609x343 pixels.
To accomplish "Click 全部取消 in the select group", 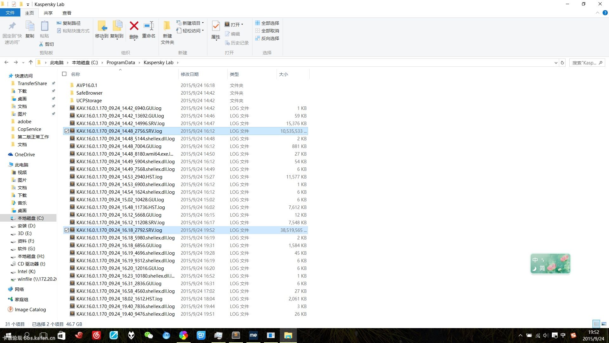I will point(267,31).
